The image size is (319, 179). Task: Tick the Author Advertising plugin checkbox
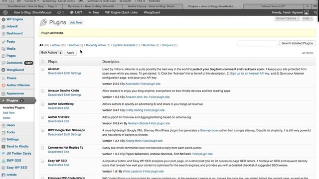pyautogui.click(x=42, y=104)
